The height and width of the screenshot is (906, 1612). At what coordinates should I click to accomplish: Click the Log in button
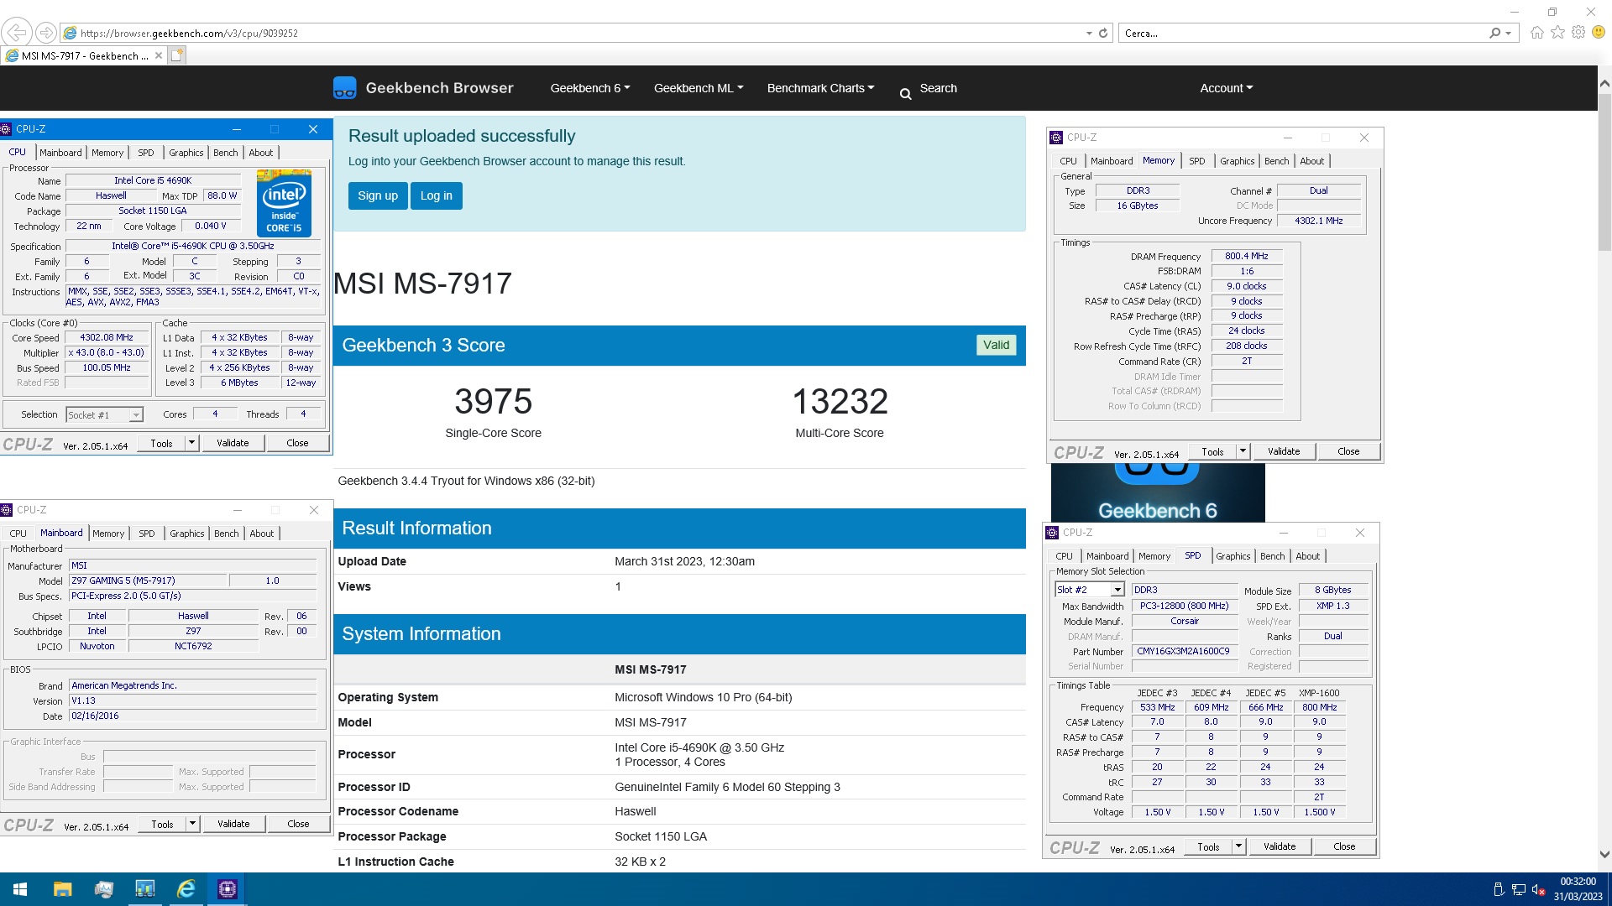[x=437, y=195]
